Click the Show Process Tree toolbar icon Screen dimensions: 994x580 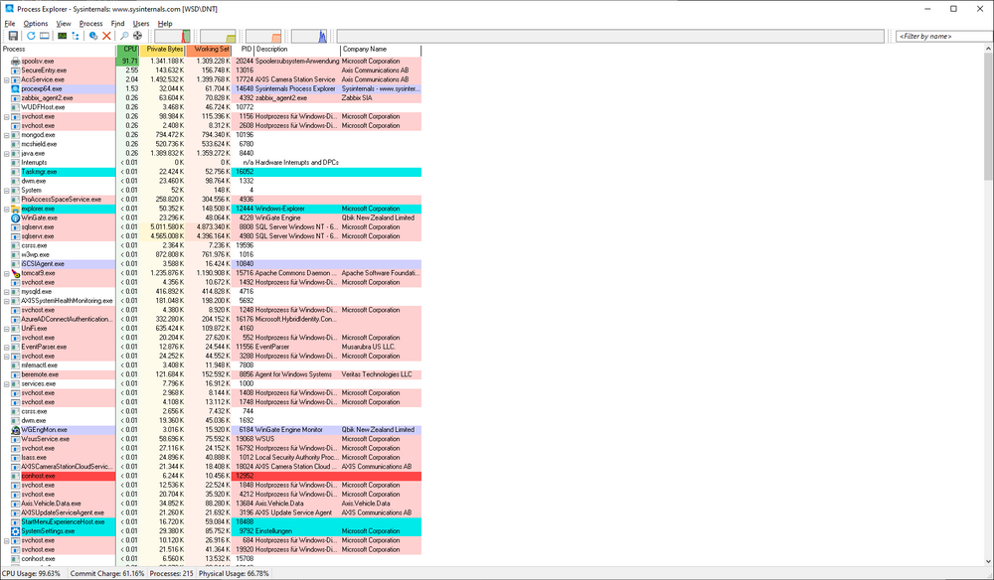point(76,36)
